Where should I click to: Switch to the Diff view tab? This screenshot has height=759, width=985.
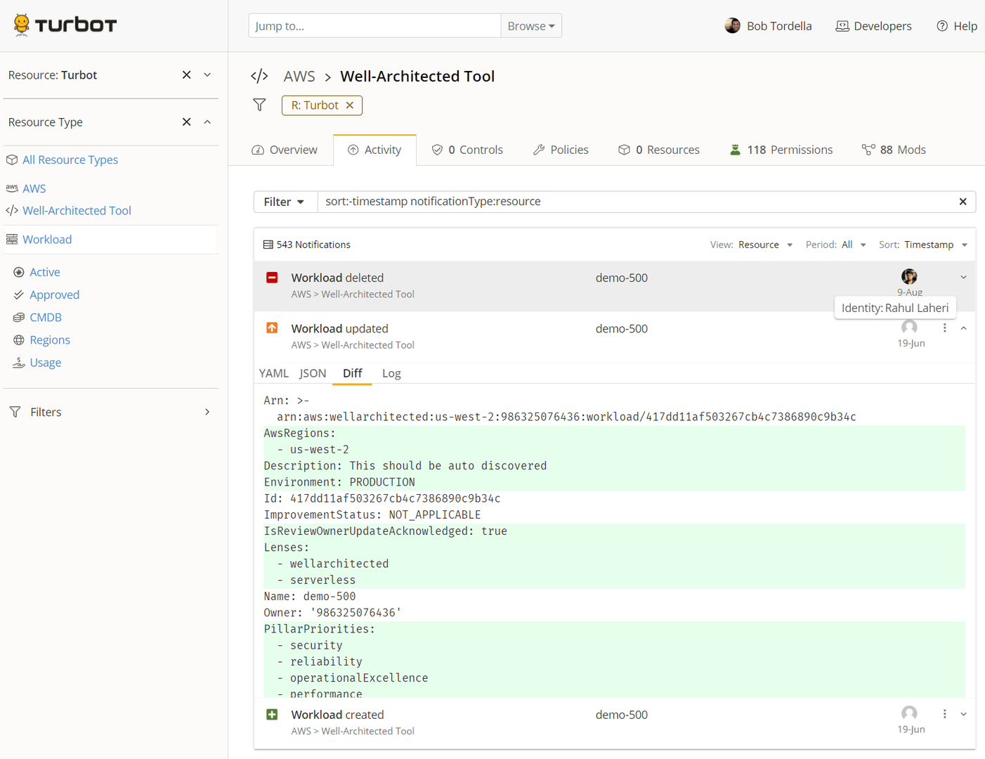(352, 373)
